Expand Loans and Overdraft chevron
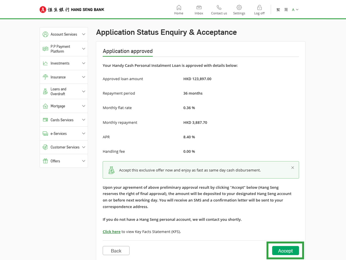Screen dimensions: 346x260 point(84,91)
